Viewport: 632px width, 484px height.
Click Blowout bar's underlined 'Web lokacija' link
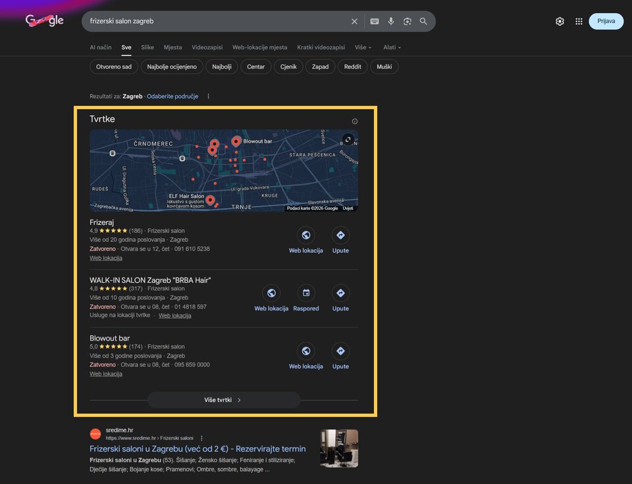106,374
